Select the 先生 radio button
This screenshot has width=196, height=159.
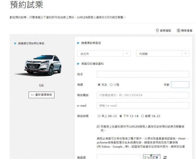coord(99,85)
